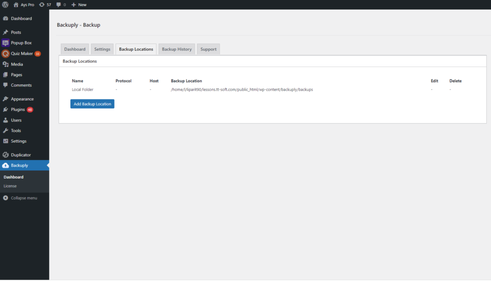The width and height of the screenshot is (491, 282).
Task: Open the Dashboard tab in Backuply
Action: pyautogui.click(x=75, y=49)
